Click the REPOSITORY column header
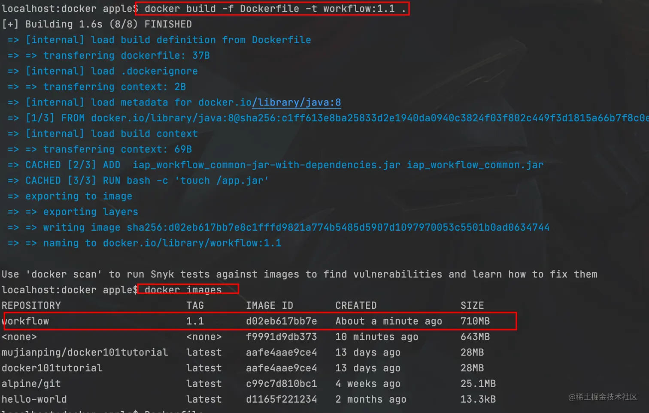The width and height of the screenshot is (649, 413). point(31,305)
